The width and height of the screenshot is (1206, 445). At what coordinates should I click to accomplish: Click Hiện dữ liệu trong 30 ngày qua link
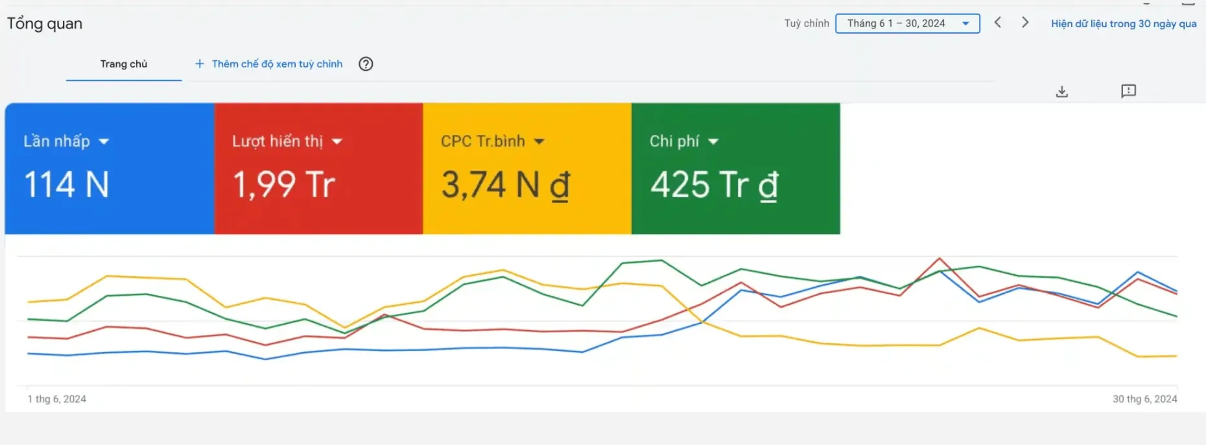click(x=1124, y=23)
